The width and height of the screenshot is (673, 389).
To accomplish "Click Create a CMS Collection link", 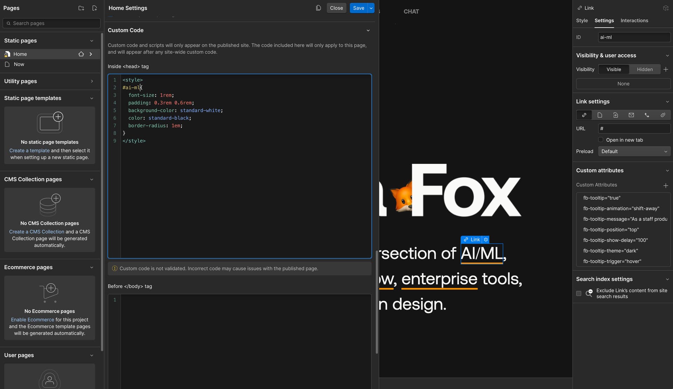I will [x=36, y=232].
